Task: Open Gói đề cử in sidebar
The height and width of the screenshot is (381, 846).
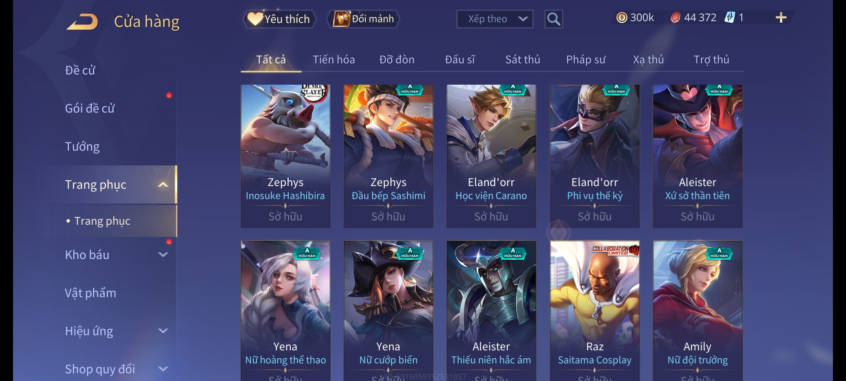Action: [90, 108]
